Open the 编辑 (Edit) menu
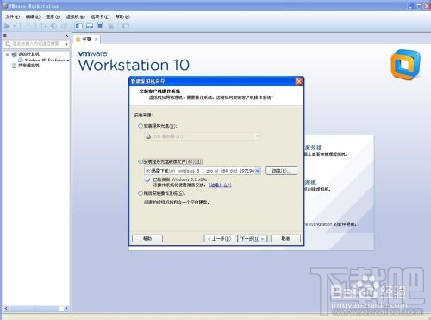Screen dimensions: 431x320 tap(33, 16)
